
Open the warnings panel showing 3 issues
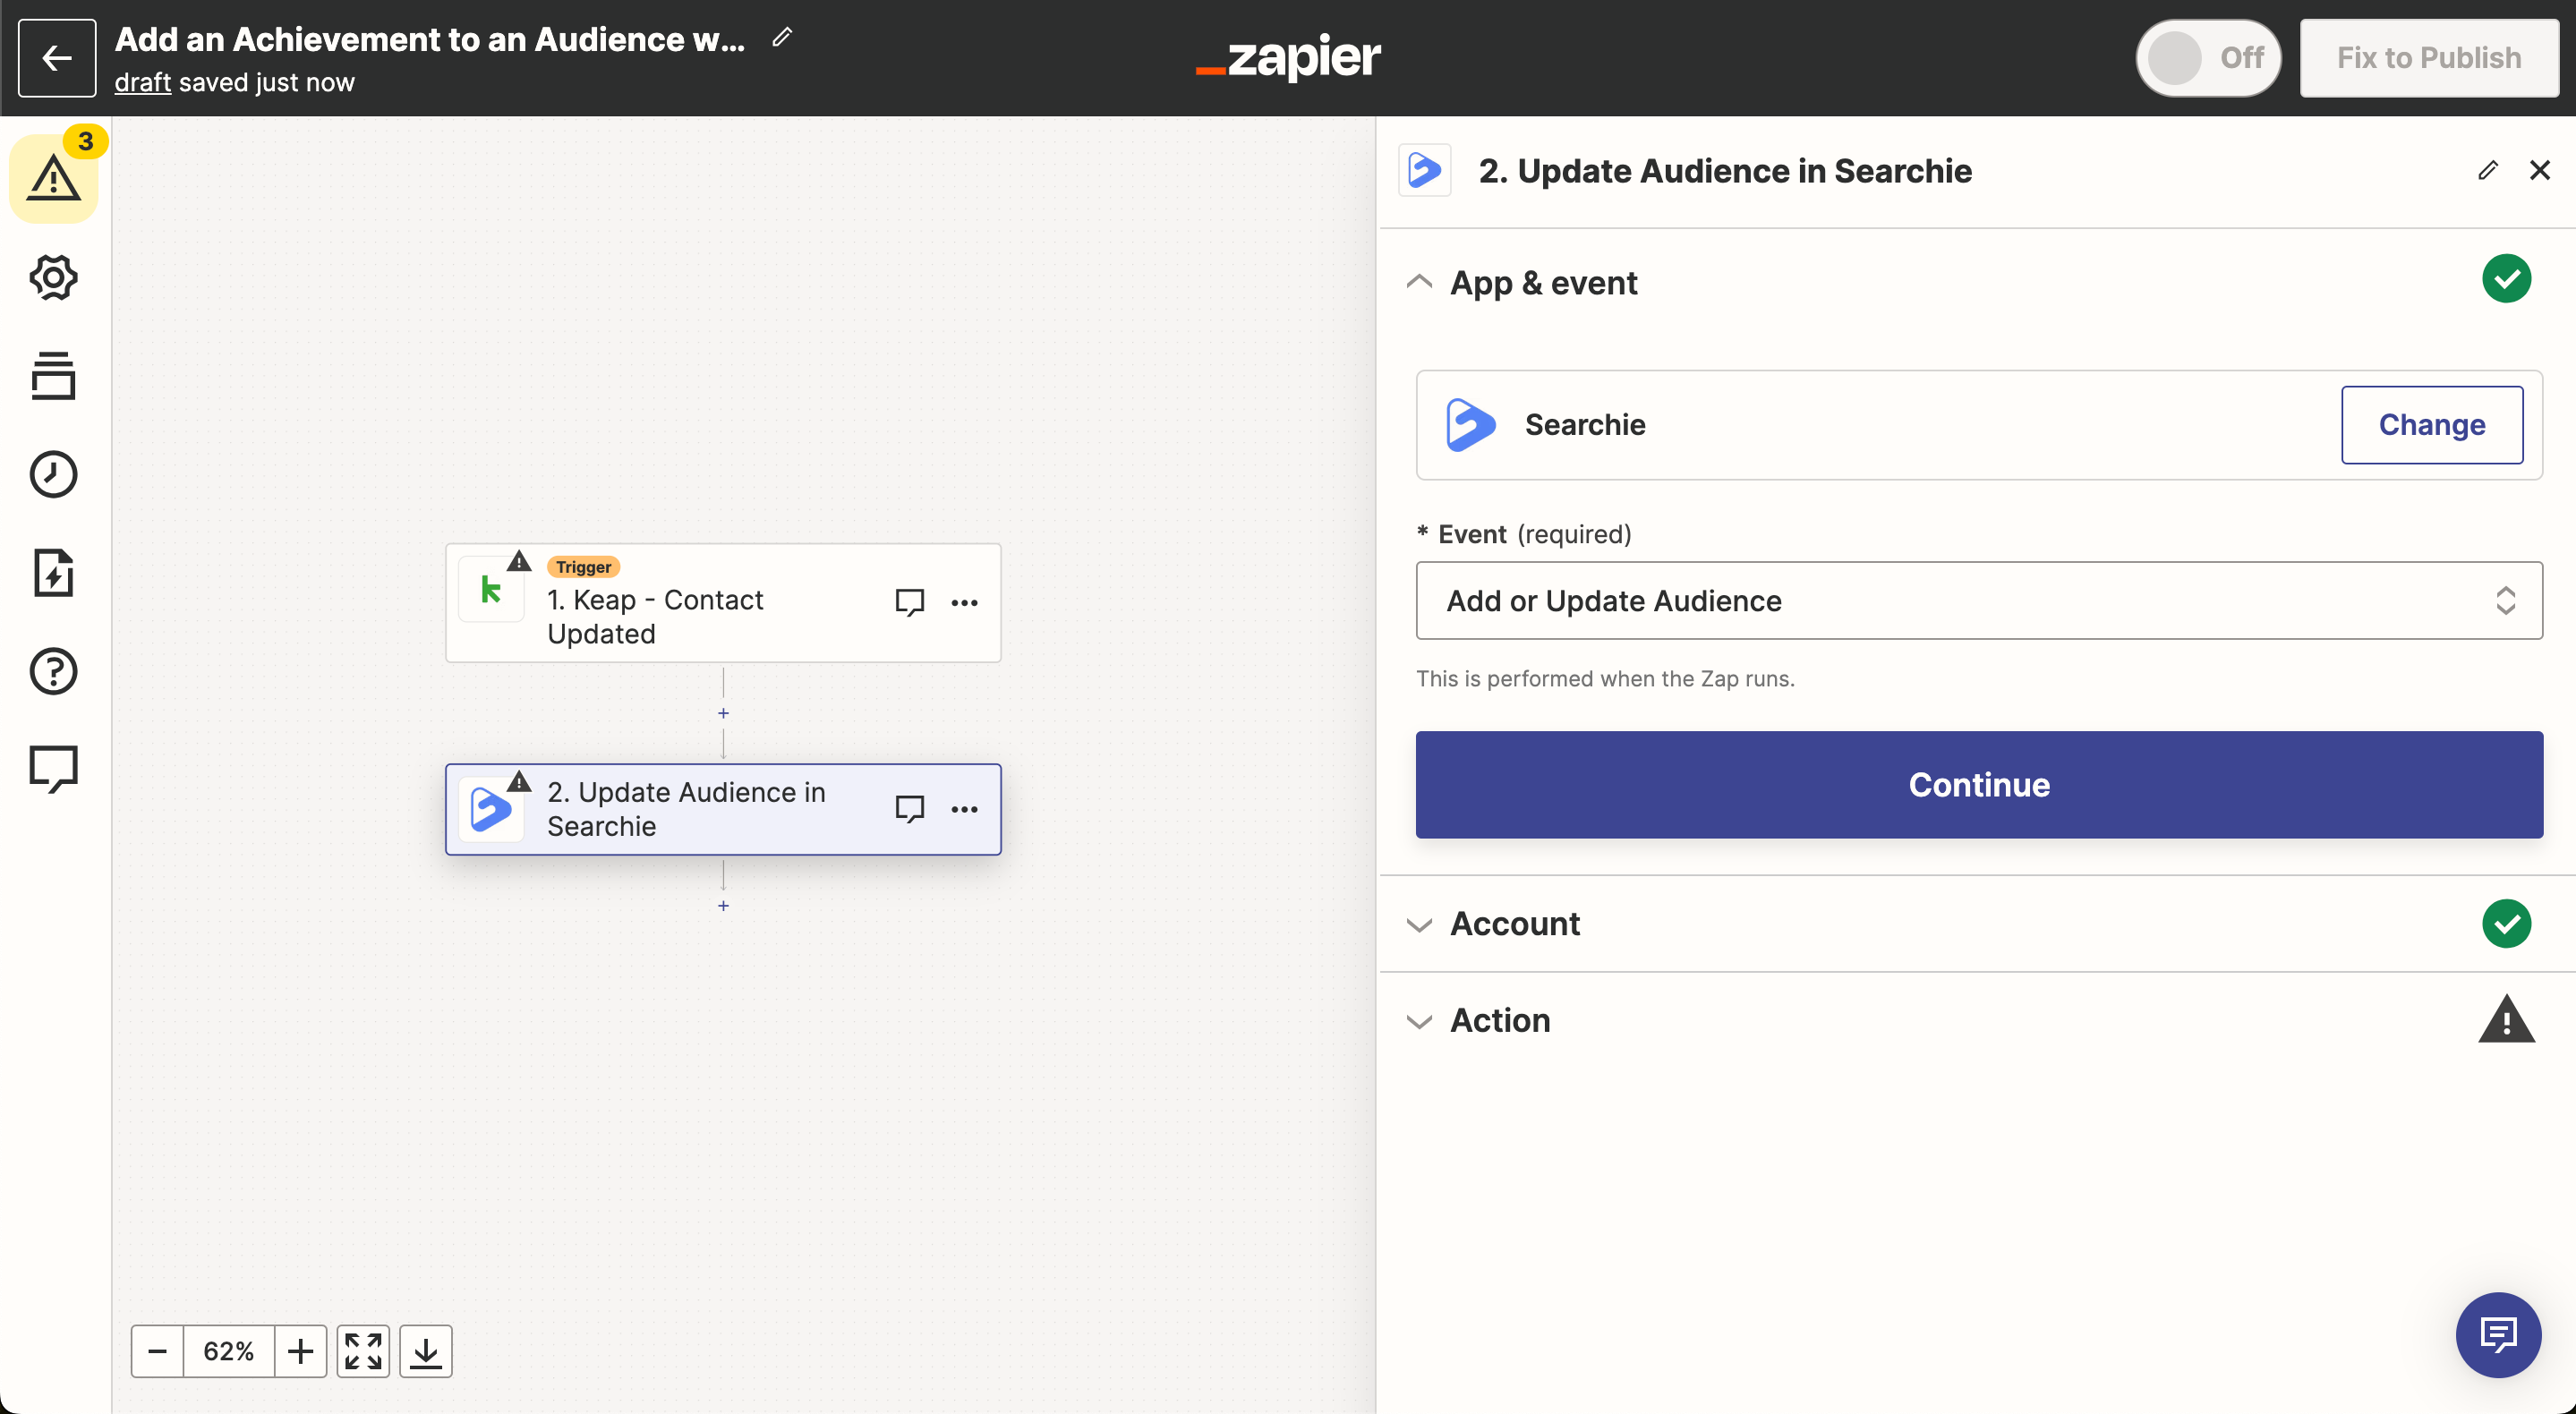(54, 178)
